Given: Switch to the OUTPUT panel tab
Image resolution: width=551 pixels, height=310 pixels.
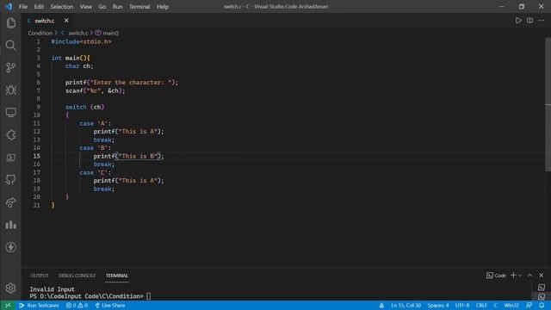Looking at the screenshot, I should point(39,276).
